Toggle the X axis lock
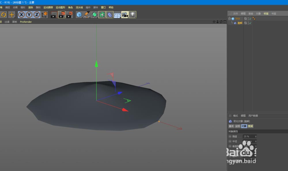 pyautogui.click(x=22, y=15)
